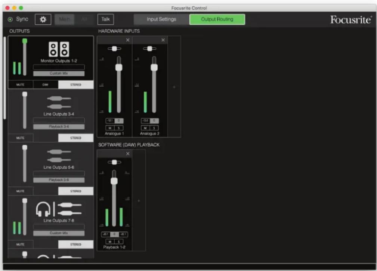Mute Line Outputs 5-6
The width and height of the screenshot is (377, 271).
tap(21, 191)
